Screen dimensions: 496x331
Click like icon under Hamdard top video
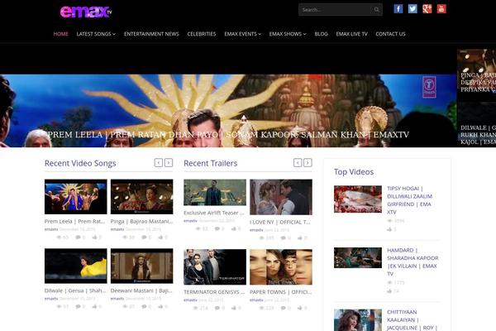(389, 290)
